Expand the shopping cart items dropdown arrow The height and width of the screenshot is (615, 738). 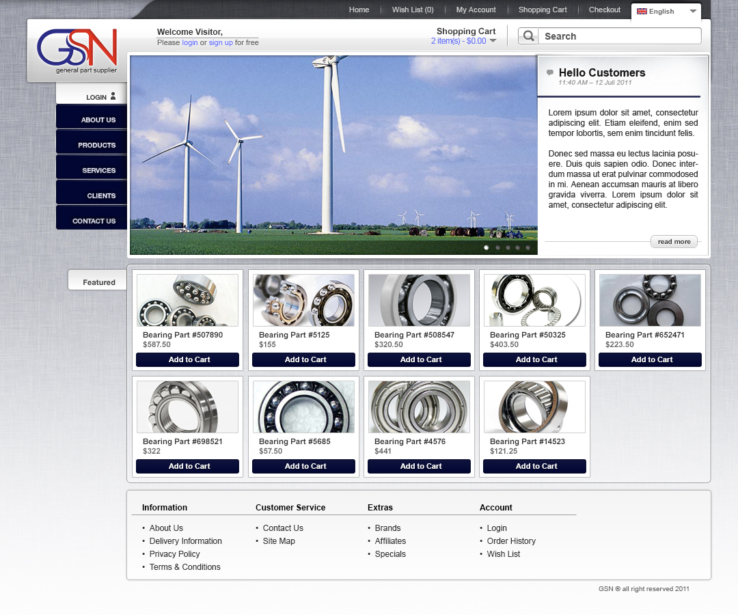coord(493,41)
